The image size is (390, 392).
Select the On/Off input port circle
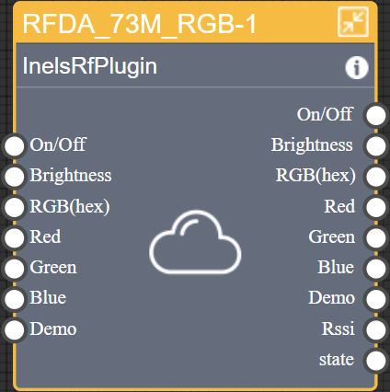pyautogui.click(x=14, y=145)
